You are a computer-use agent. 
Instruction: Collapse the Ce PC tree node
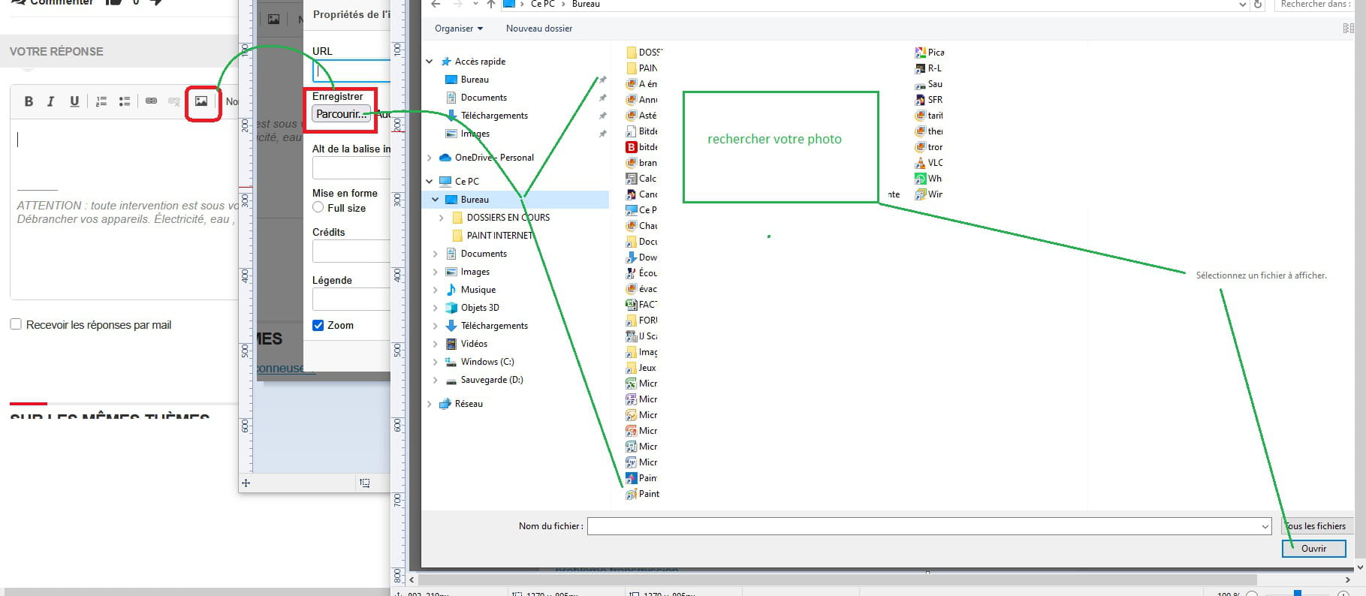[x=430, y=181]
